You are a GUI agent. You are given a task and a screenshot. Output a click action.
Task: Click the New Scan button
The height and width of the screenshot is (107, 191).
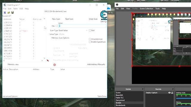[x=56, y=19]
